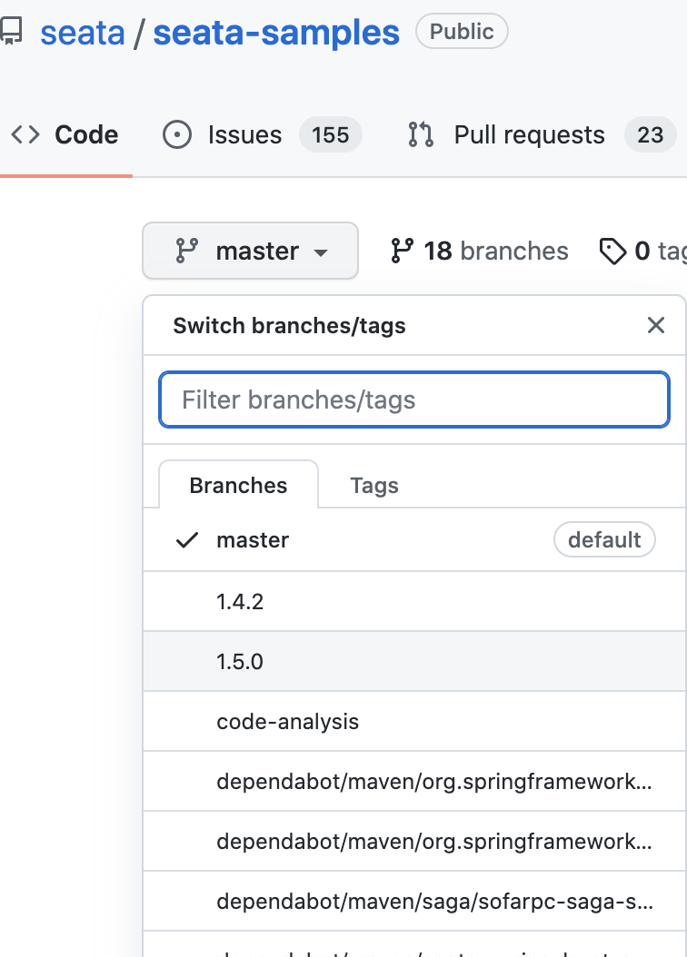
Task: Select the master branch row
Action: tap(414, 540)
